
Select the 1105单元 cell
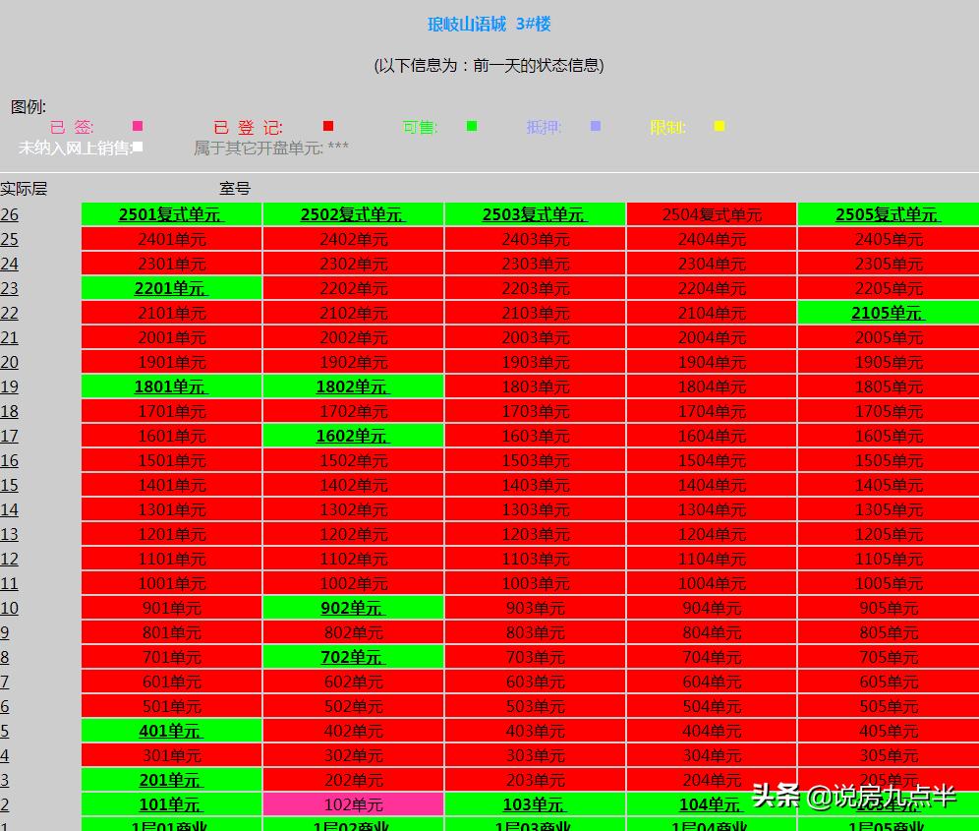pyautogui.click(x=889, y=559)
